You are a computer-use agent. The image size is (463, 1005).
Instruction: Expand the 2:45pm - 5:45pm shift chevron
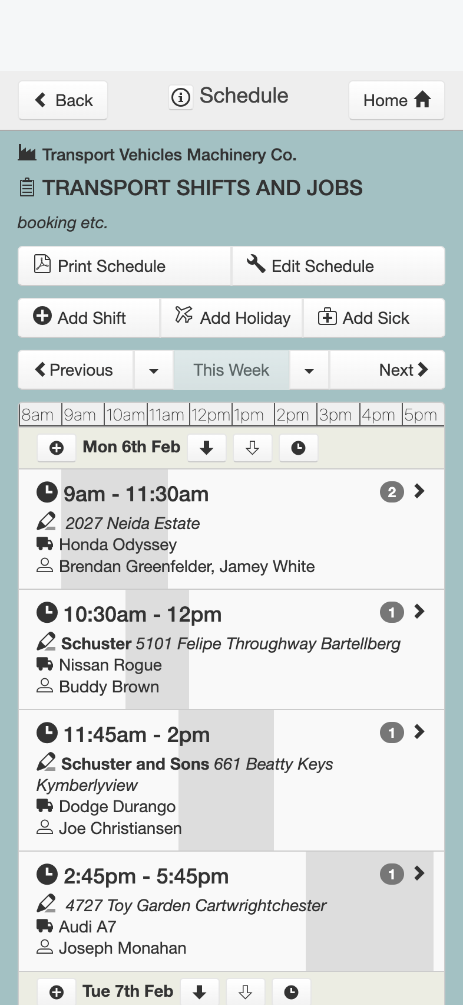coord(419,873)
